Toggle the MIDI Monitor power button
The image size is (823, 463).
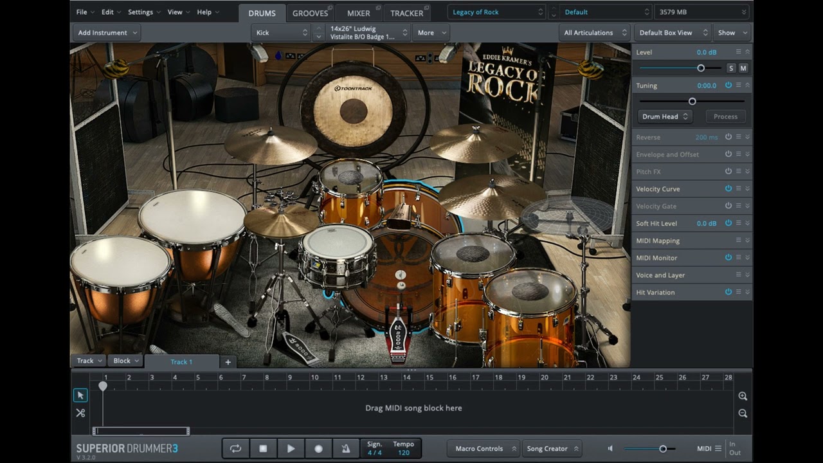728,257
